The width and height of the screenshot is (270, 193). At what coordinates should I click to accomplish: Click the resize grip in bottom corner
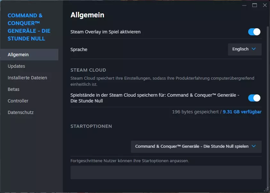pos(267,190)
